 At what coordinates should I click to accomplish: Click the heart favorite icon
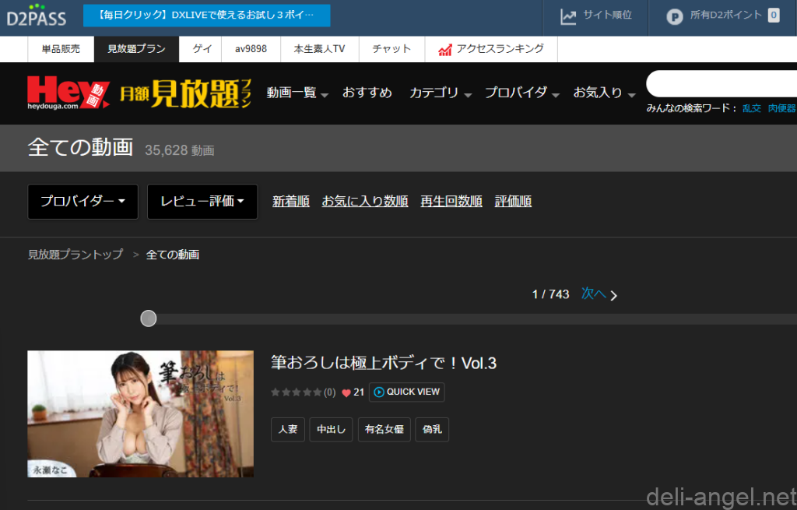(x=346, y=392)
